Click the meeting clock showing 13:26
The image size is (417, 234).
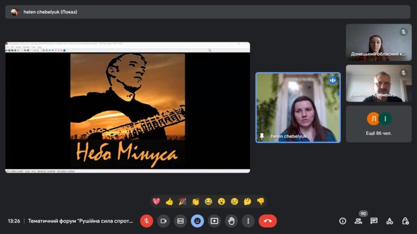point(14,221)
